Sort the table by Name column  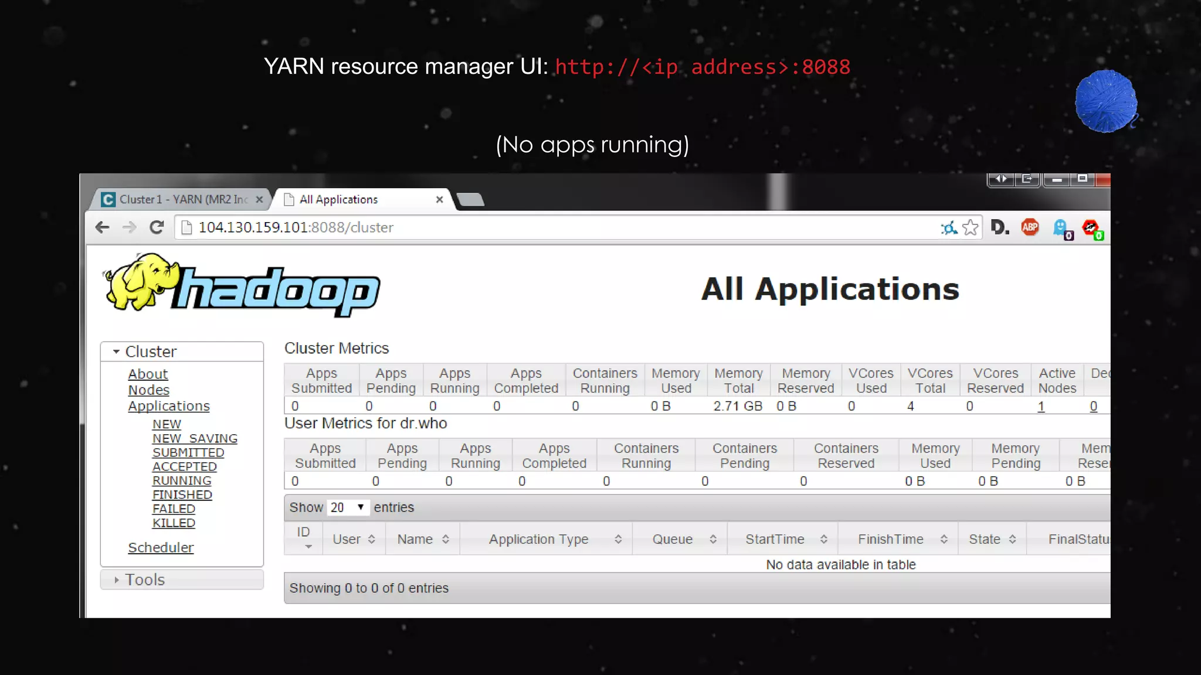tap(423, 539)
